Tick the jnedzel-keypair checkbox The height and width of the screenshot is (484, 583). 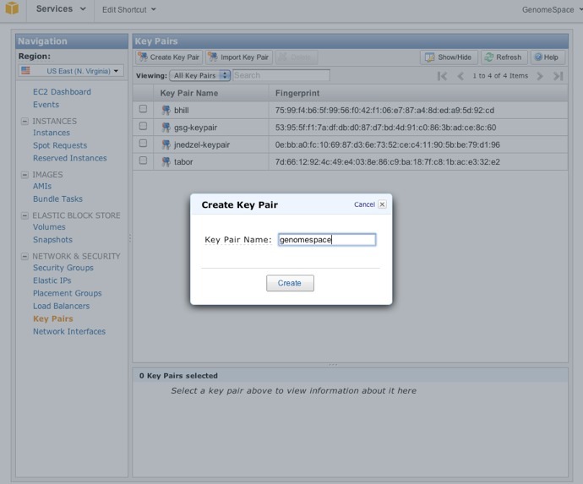pyautogui.click(x=143, y=144)
